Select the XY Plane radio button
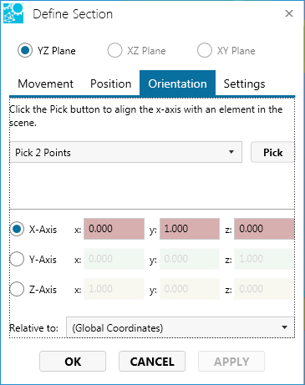 205,50
